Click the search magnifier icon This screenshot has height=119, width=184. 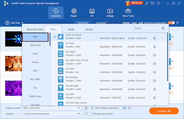[x=163, y=28]
